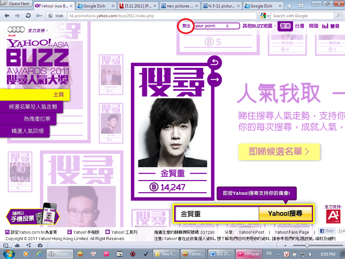345x259 pixels.
Task: Click the Yahoo!搜尋 search button
Action: tap(285, 213)
